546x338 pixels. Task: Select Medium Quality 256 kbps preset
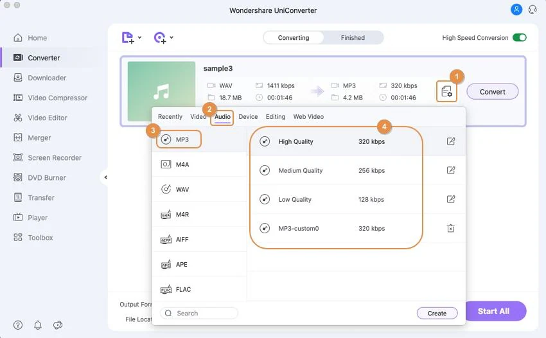coord(357,170)
